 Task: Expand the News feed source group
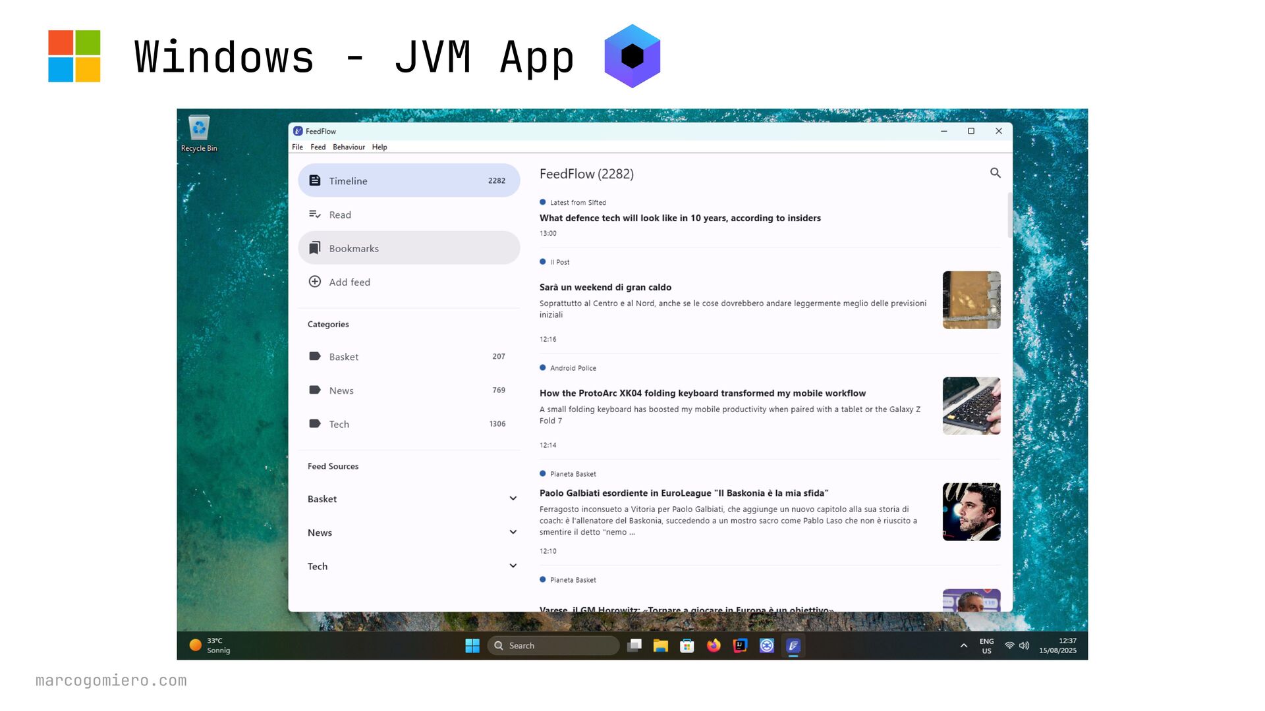click(x=513, y=532)
